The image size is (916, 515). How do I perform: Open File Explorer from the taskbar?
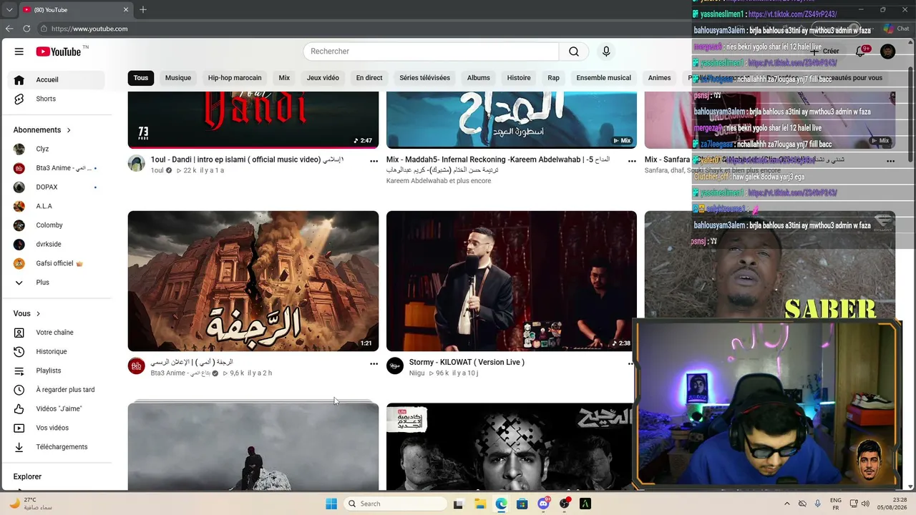(x=479, y=504)
